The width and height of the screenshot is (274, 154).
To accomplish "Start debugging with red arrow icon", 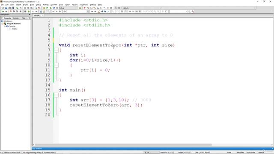I will 85,8.
